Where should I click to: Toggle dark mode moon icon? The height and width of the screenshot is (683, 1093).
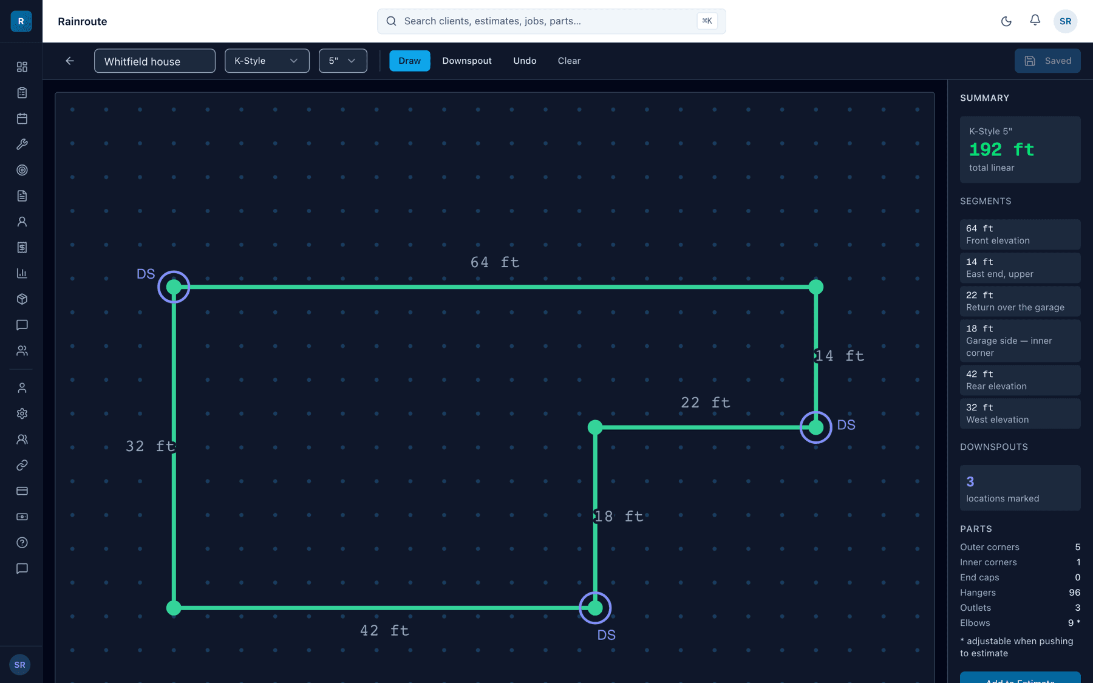point(1006,21)
